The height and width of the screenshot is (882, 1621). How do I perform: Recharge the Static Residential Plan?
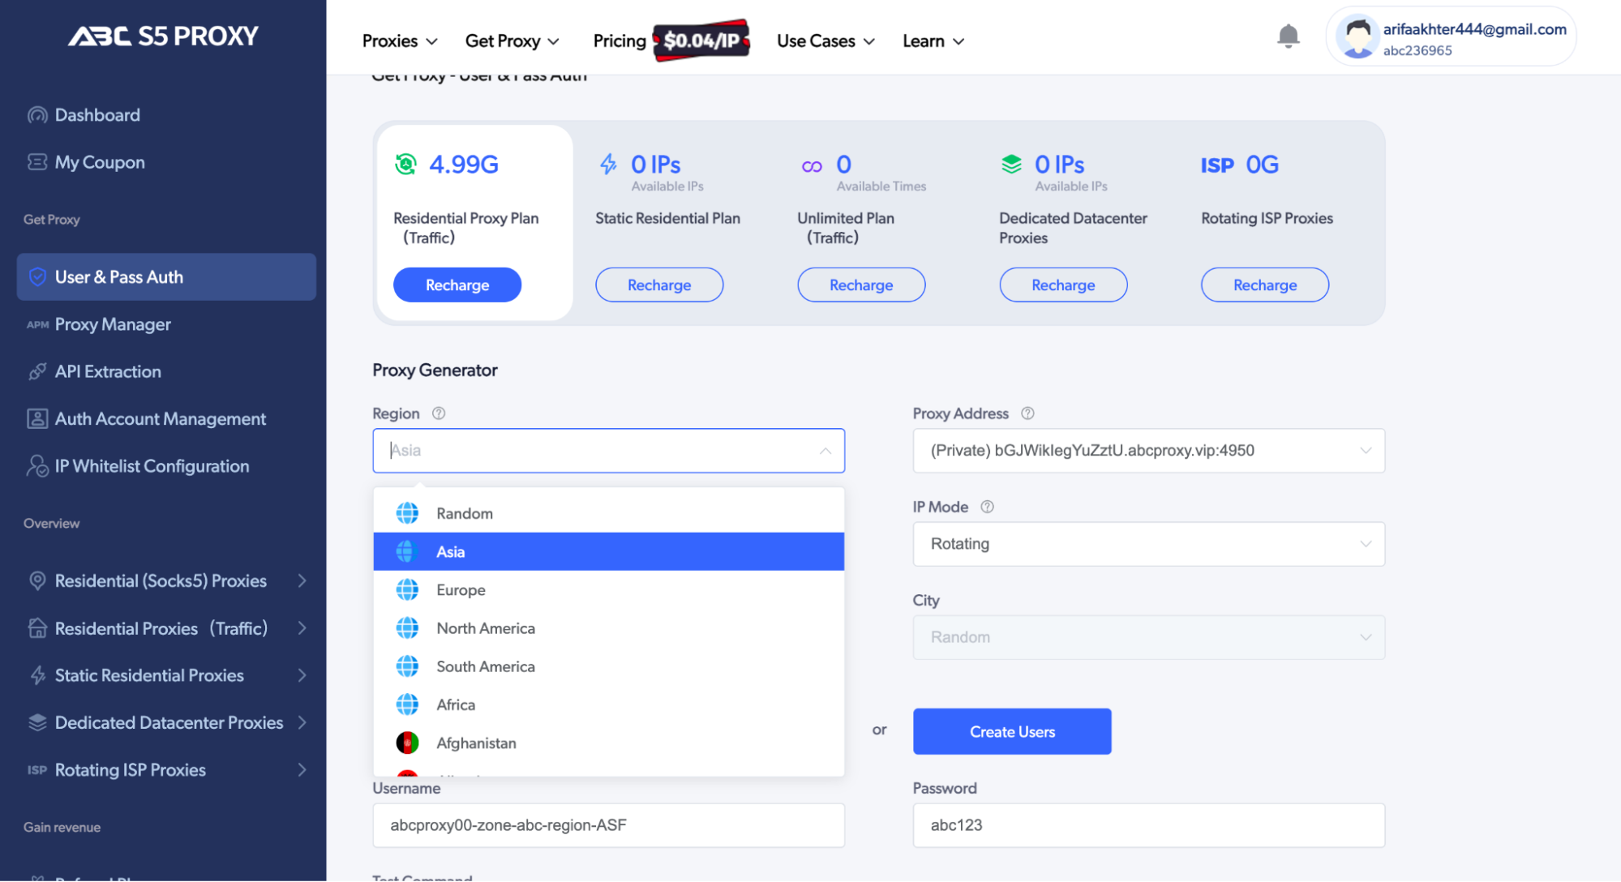click(x=659, y=285)
